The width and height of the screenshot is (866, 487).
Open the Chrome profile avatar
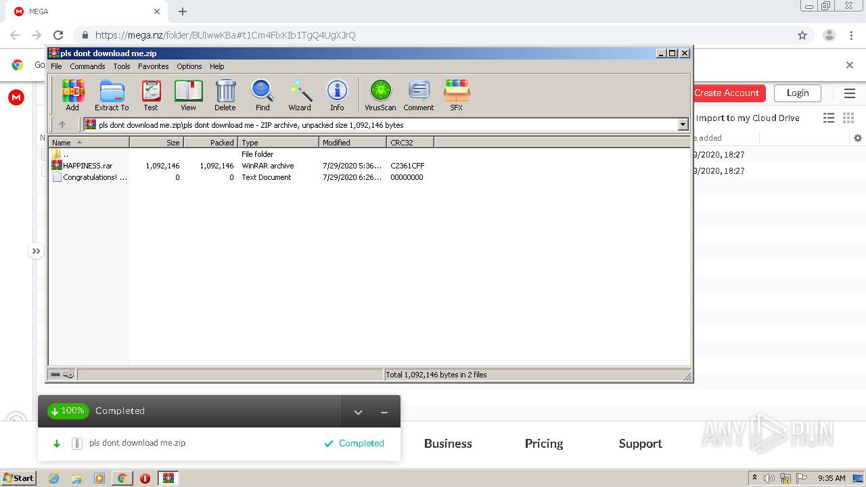(x=829, y=35)
